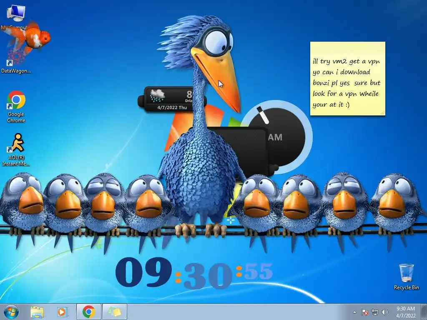Click the weather gadget drizzle icon
The width and height of the screenshot is (427, 320).
point(157,95)
